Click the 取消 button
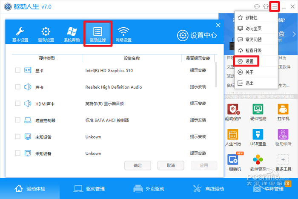Image resolution: width=298 pixels, height=199 pixels. (x=171, y=165)
